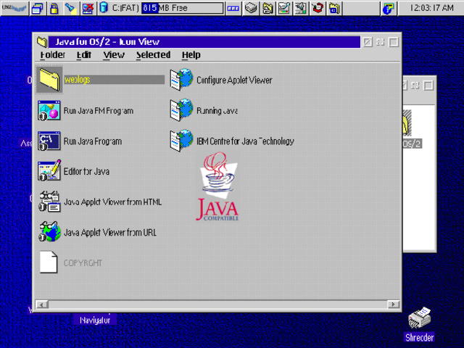Viewport: 464px width, 348px height.
Task: Click the padlock lockup icon
Action: [54, 8]
